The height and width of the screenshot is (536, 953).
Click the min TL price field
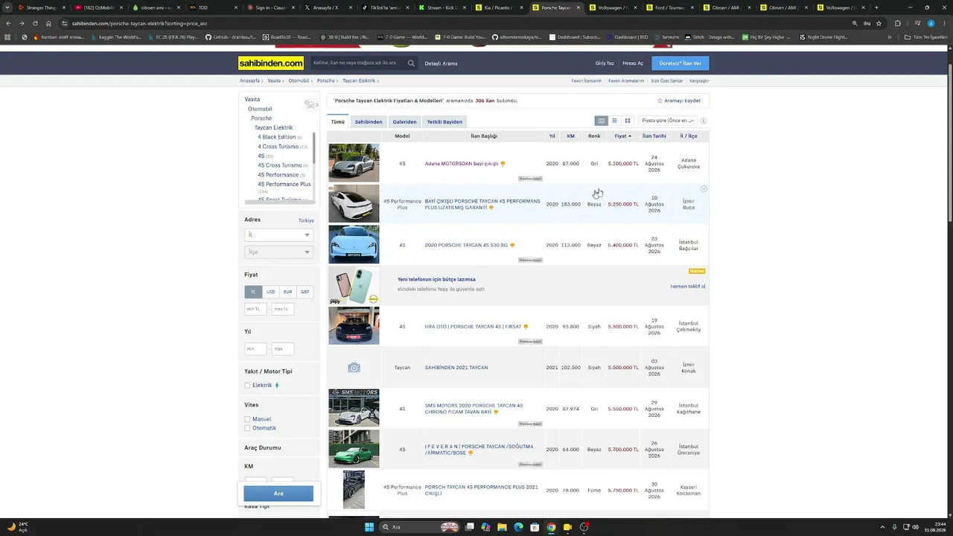click(x=255, y=309)
